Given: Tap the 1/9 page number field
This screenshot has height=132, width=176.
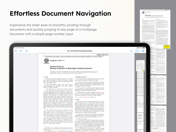Looking at the screenshot, I should (x=137, y=51).
